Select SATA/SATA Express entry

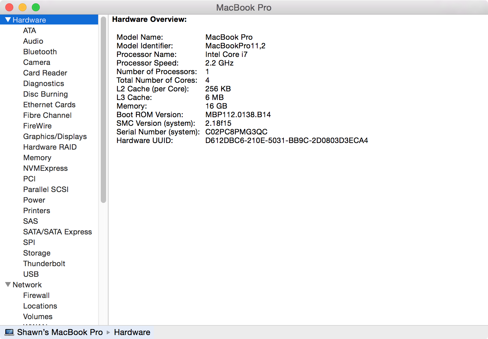point(57,232)
